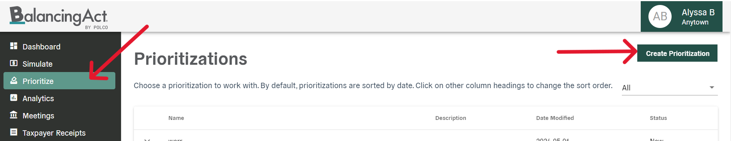731x141 pixels.
Task: Click the Dashboard grid icon
Action: click(x=14, y=46)
